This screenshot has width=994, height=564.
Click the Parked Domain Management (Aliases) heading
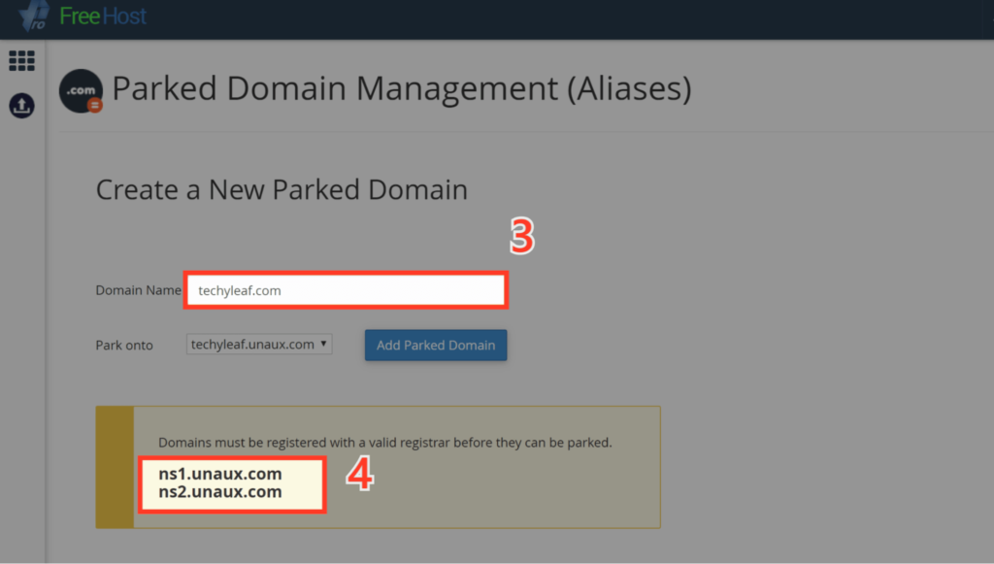(401, 88)
